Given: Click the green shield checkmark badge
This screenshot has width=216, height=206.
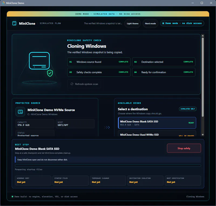Looking at the screenshot, I should pos(50,73).
